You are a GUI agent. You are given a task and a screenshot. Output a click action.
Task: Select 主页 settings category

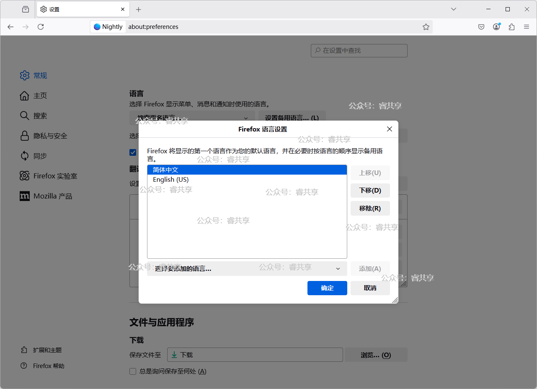[40, 96]
